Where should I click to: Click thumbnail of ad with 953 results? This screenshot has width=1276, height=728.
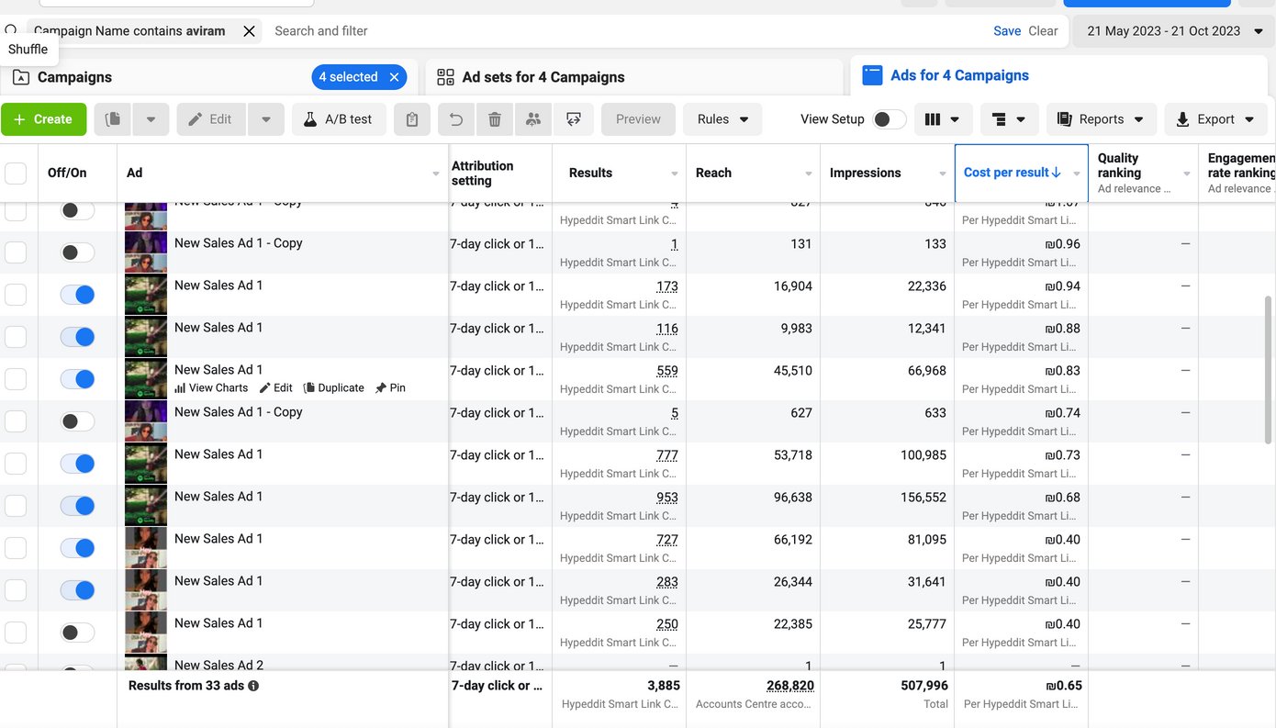pyautogui.click(x=146, y=506)
